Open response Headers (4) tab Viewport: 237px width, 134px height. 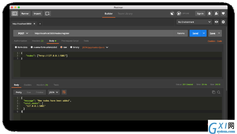[42, 85]
